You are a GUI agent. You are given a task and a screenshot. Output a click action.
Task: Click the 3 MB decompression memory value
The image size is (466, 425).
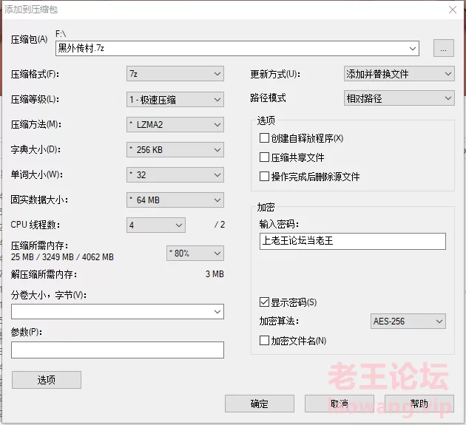215,274
